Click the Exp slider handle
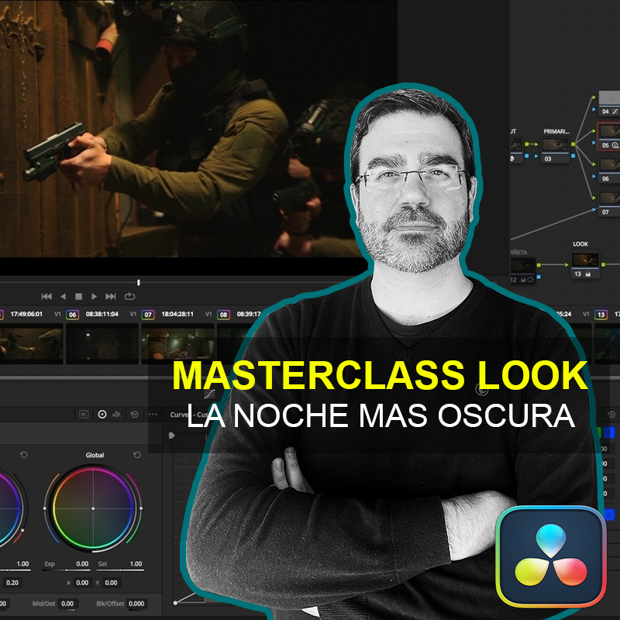Image resolution: width=620 pixels, height=620 pixels. click(67, 570)
